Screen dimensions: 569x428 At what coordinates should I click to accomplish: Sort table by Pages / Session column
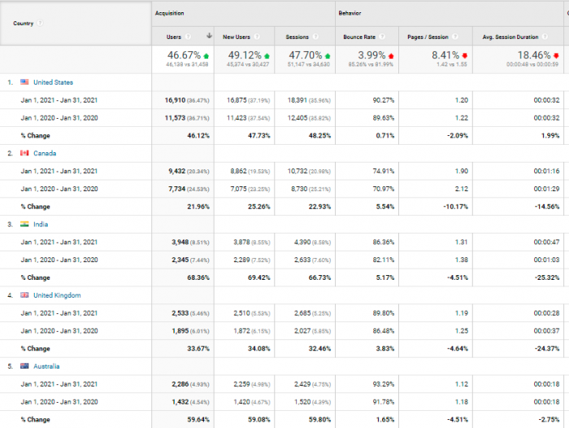[x=428, y=37]
